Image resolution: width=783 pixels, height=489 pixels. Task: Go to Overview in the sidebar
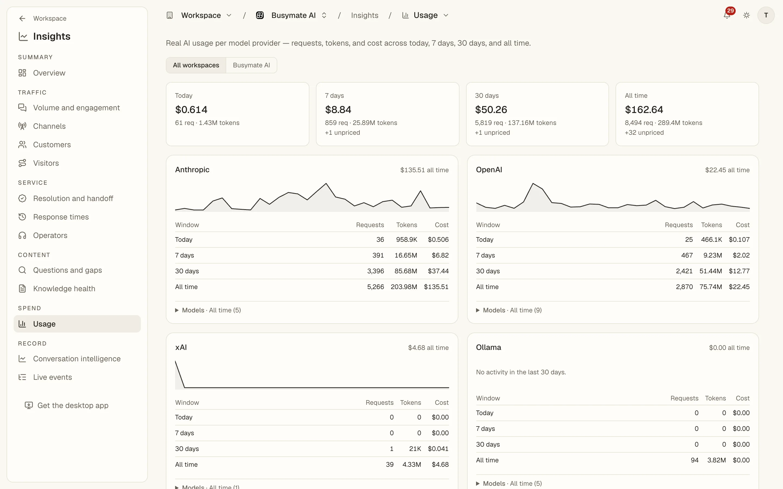click(x=77, y=73)
